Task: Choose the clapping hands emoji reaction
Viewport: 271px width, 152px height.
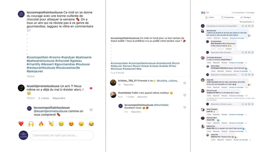Action: tap(51, 123)
